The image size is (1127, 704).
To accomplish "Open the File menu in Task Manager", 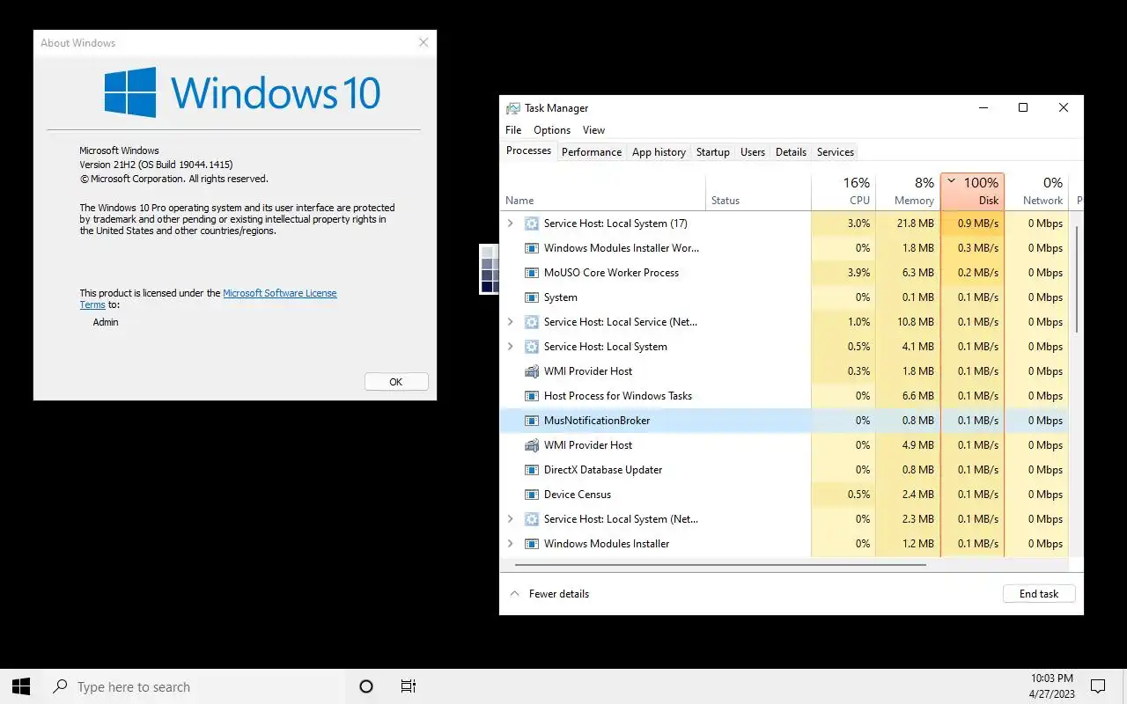I will point(513,130).
